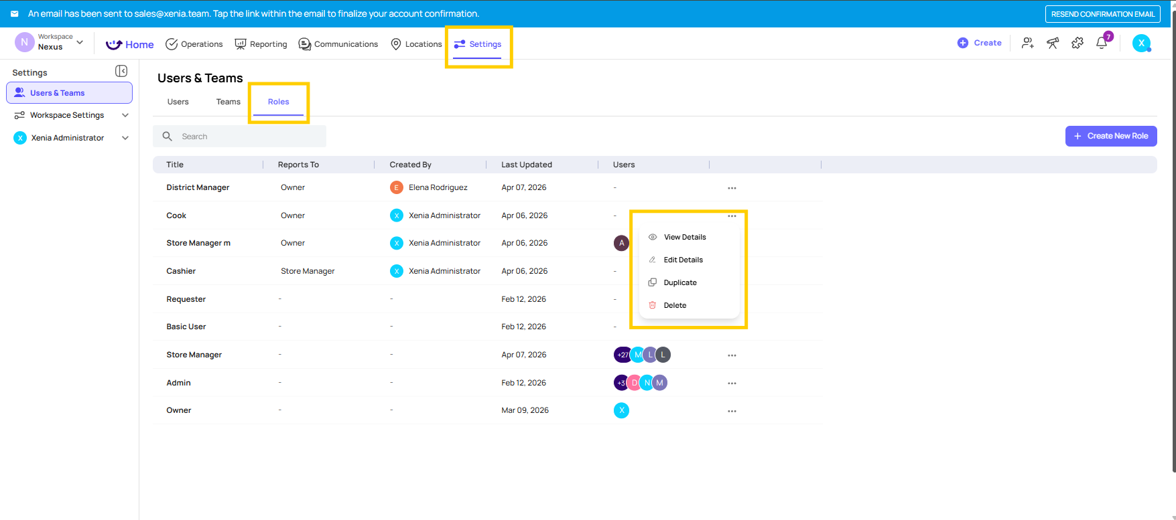The image size is (1176, 520).
Task: Expand Xenia Administrator section
Action: click(x=125, y=138)
